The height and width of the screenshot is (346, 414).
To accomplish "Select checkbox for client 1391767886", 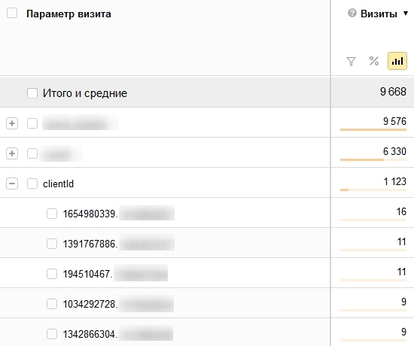I will click(x=52, y=244).
